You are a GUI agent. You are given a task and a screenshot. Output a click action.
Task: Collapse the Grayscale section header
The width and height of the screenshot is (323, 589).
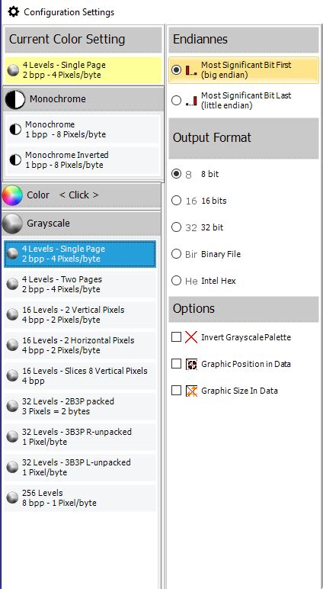pyautogui.click(x=82, y=224)
